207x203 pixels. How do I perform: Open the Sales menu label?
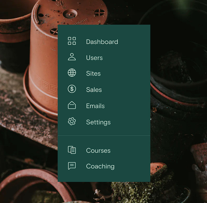94,90
